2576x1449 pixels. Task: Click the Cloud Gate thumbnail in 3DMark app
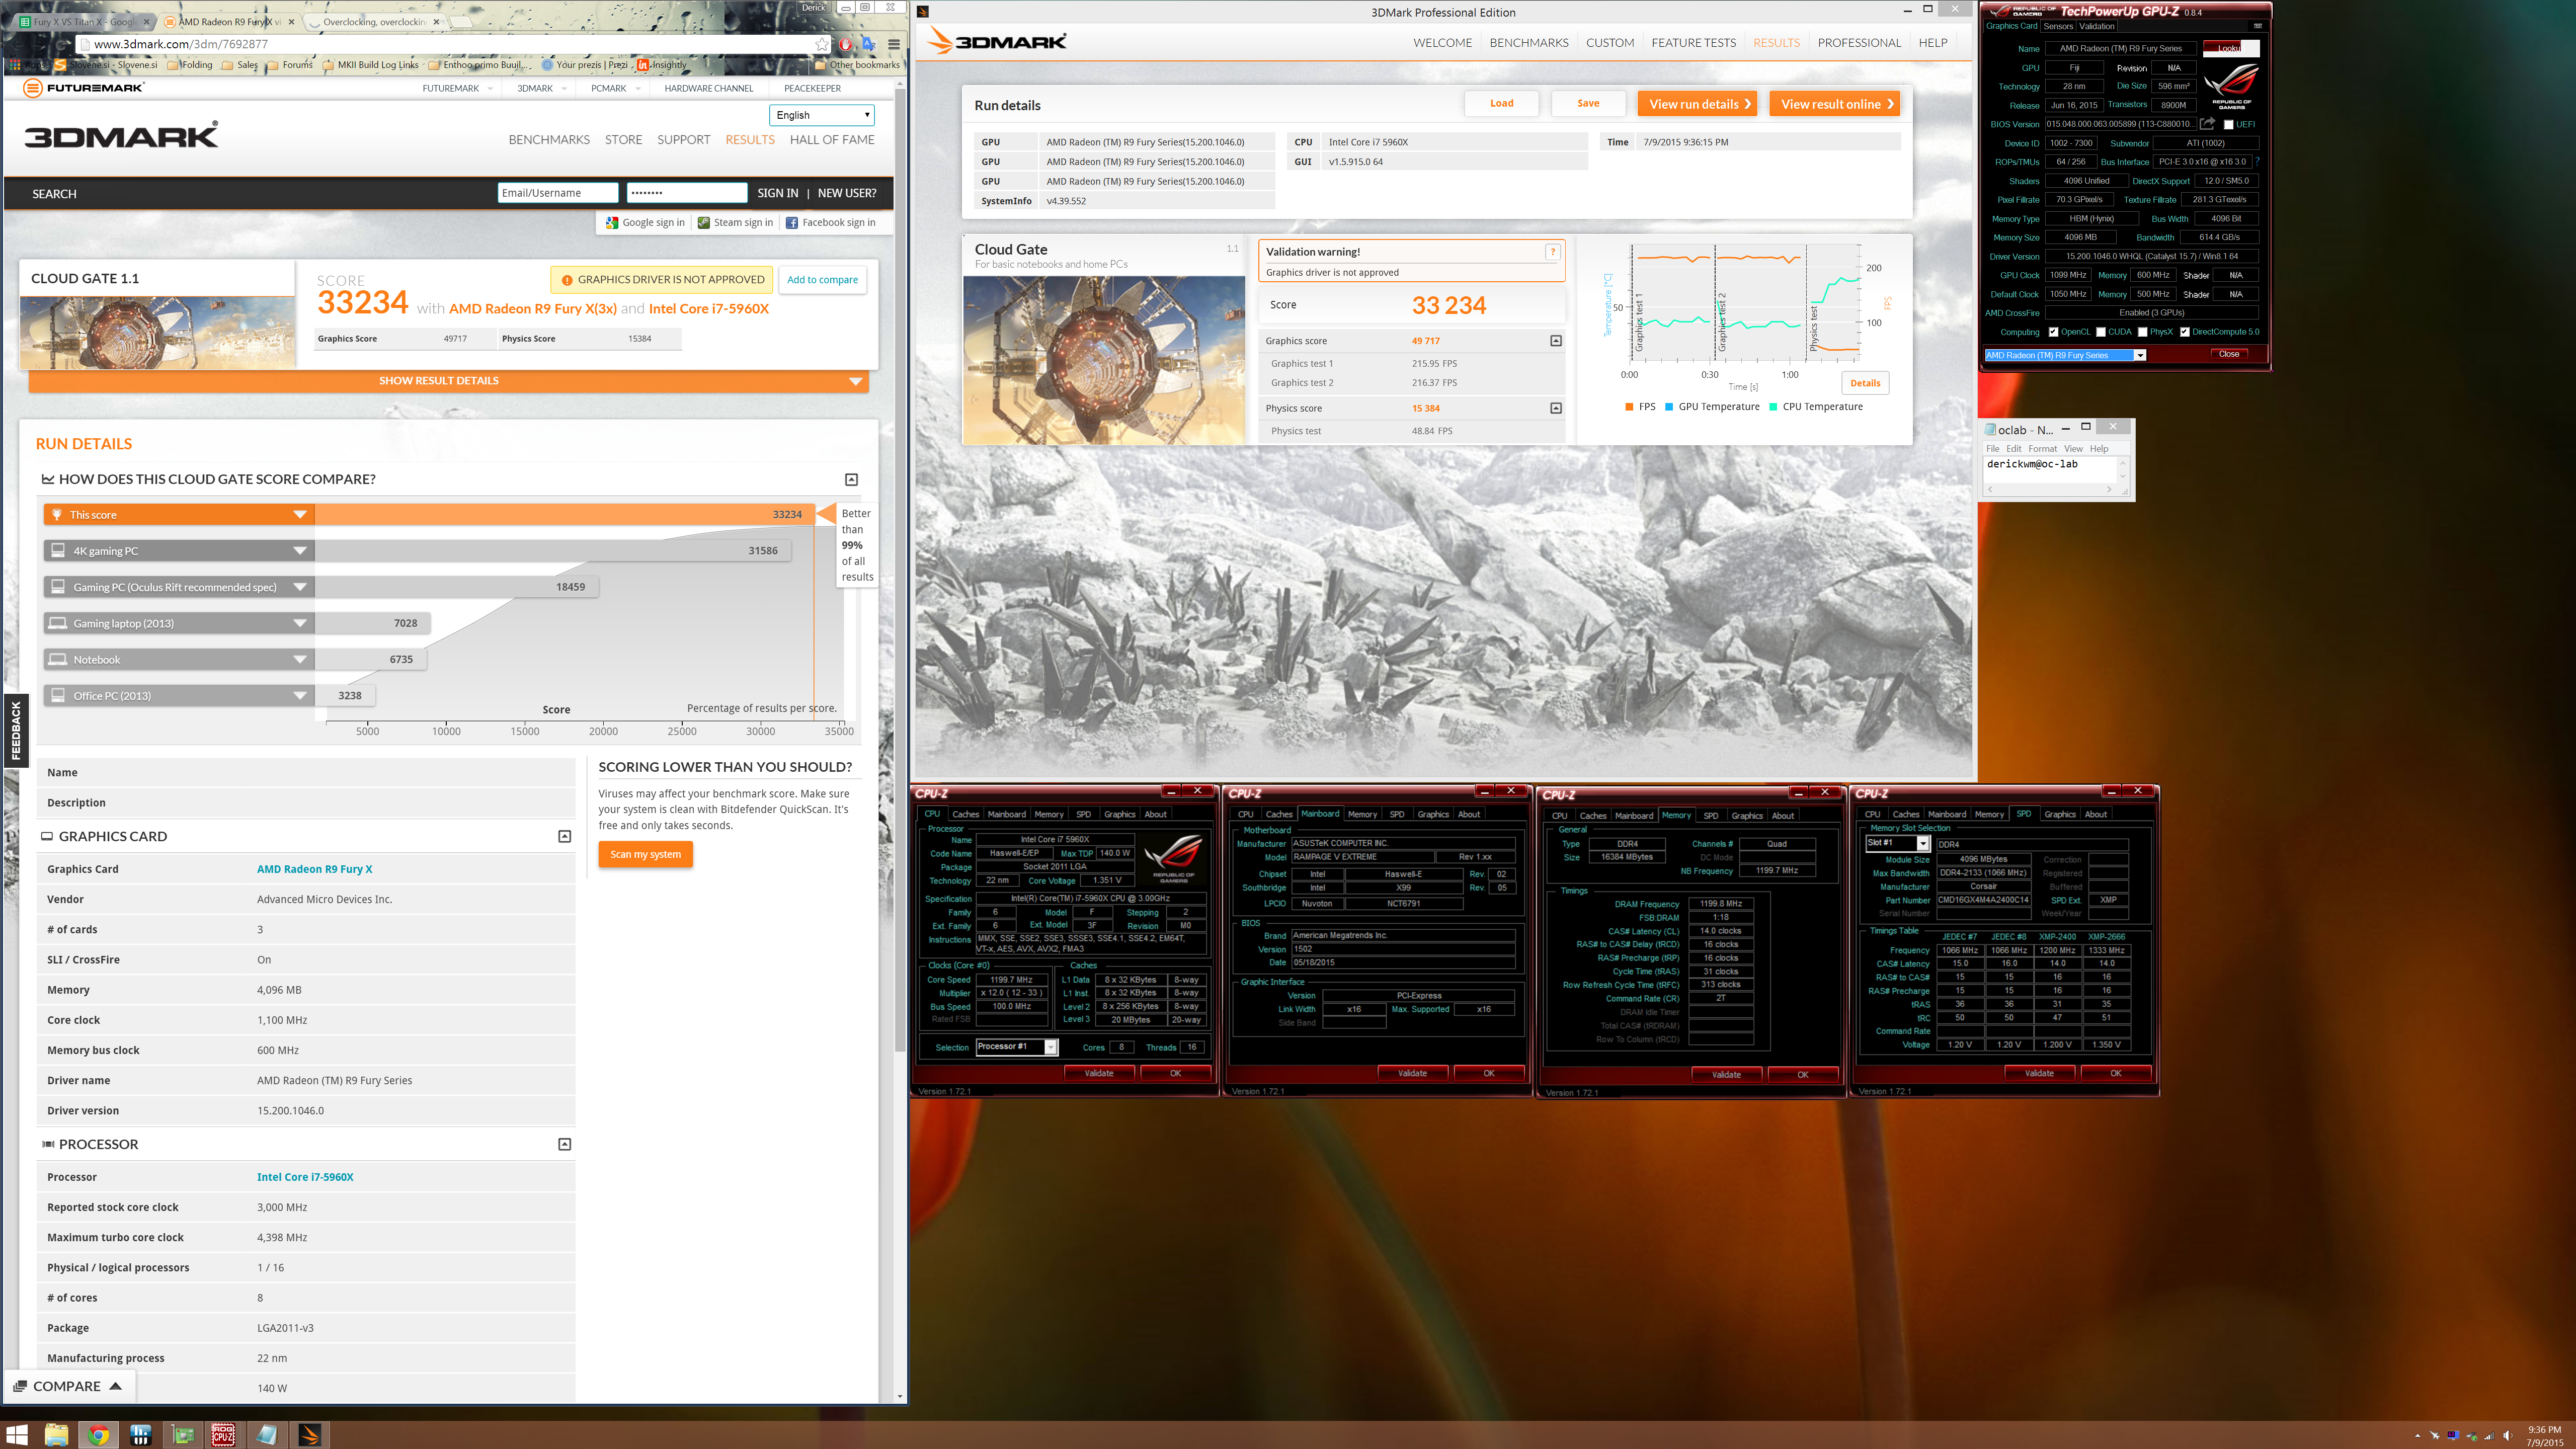pyautogui.click(x=1103, y=361)
